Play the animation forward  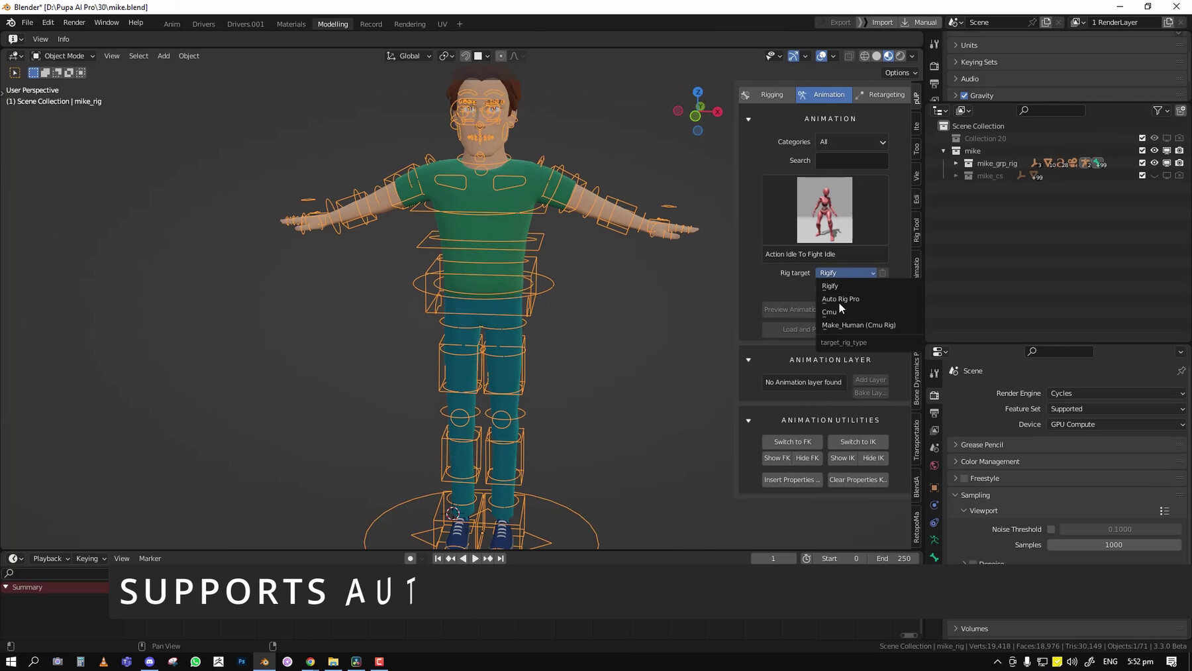tap(475, 558)
